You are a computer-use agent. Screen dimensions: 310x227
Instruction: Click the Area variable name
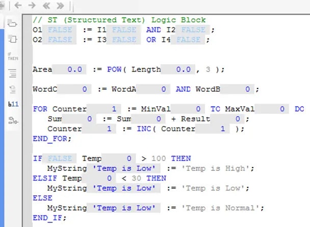pos(42,69)
